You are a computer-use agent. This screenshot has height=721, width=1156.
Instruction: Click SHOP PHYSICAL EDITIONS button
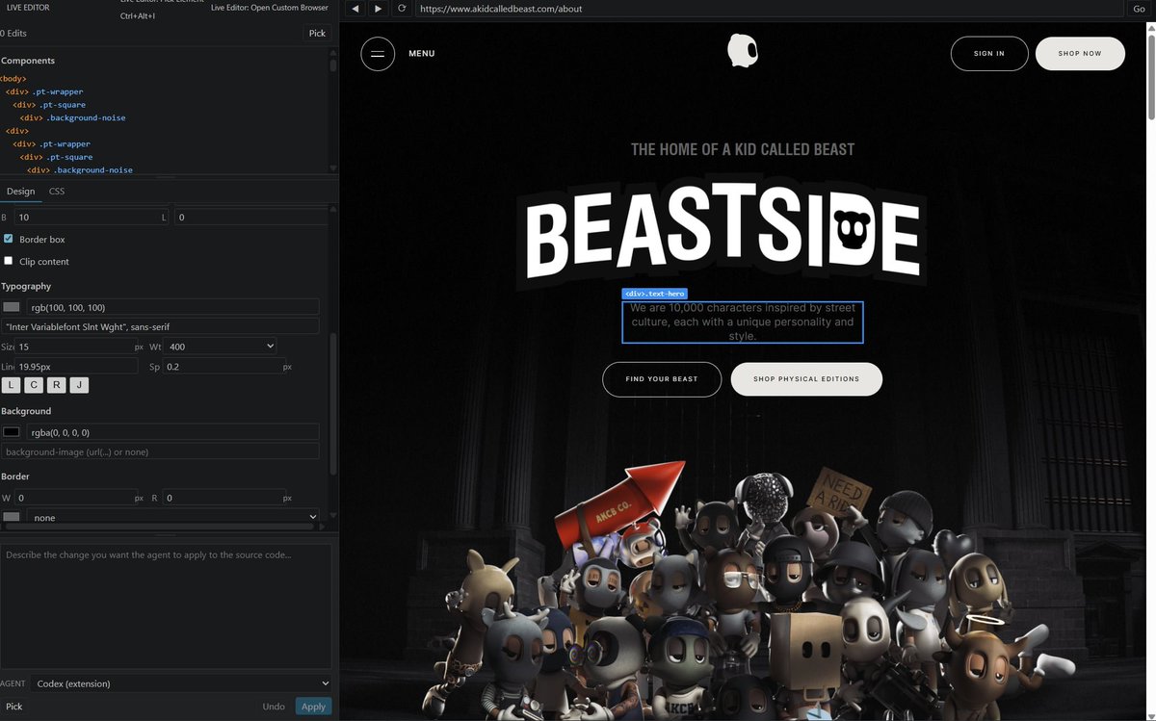click(x=806, y=379)
